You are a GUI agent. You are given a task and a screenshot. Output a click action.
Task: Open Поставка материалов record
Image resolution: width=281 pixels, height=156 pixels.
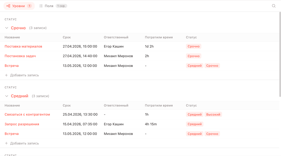(23, 46)
